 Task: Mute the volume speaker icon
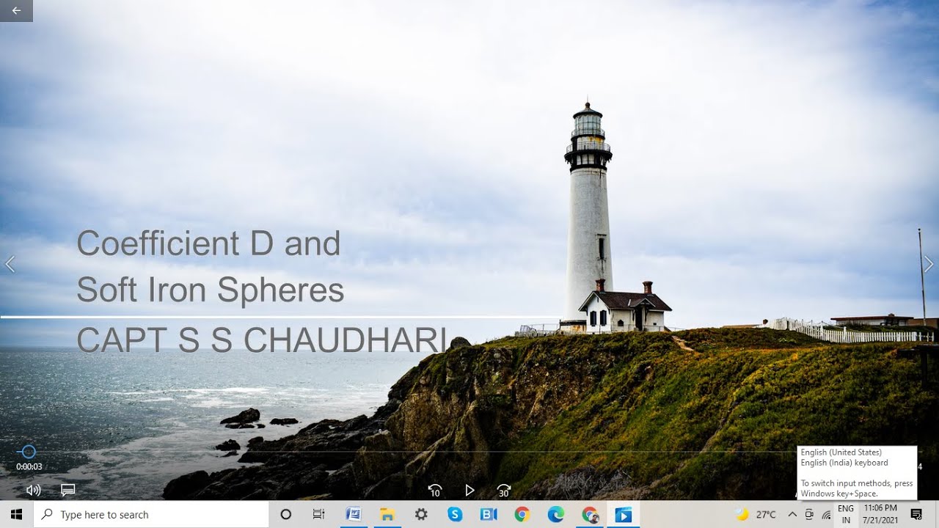coord(33,490)
